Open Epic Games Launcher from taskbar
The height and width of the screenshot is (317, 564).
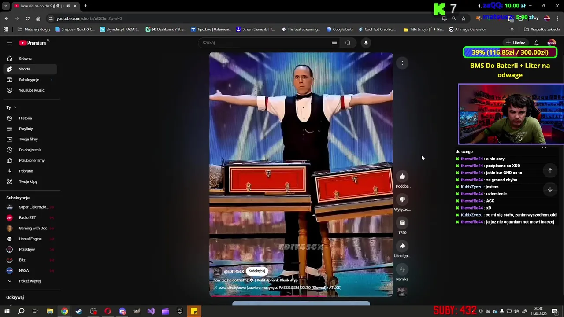tap(180, 311)
